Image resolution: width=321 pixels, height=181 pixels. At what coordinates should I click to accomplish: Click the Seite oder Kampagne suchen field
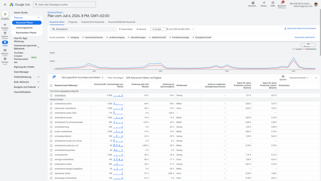click(65, 4)
